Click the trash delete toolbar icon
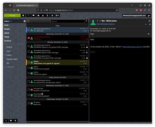Screen dimensions: 155x127 click(47, 15)
